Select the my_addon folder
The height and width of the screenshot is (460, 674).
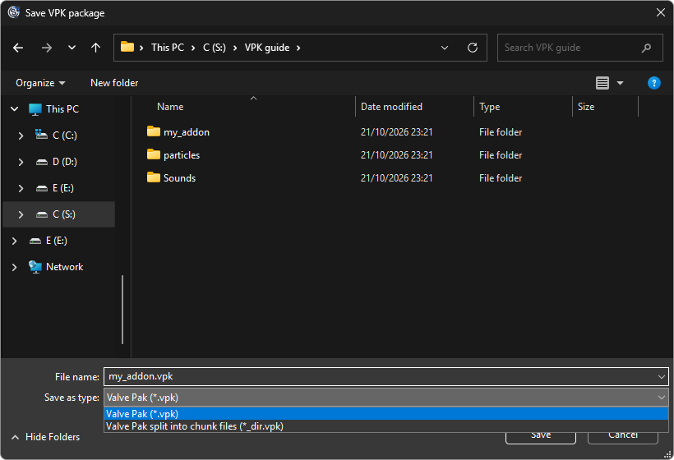(x=186, y=132)
